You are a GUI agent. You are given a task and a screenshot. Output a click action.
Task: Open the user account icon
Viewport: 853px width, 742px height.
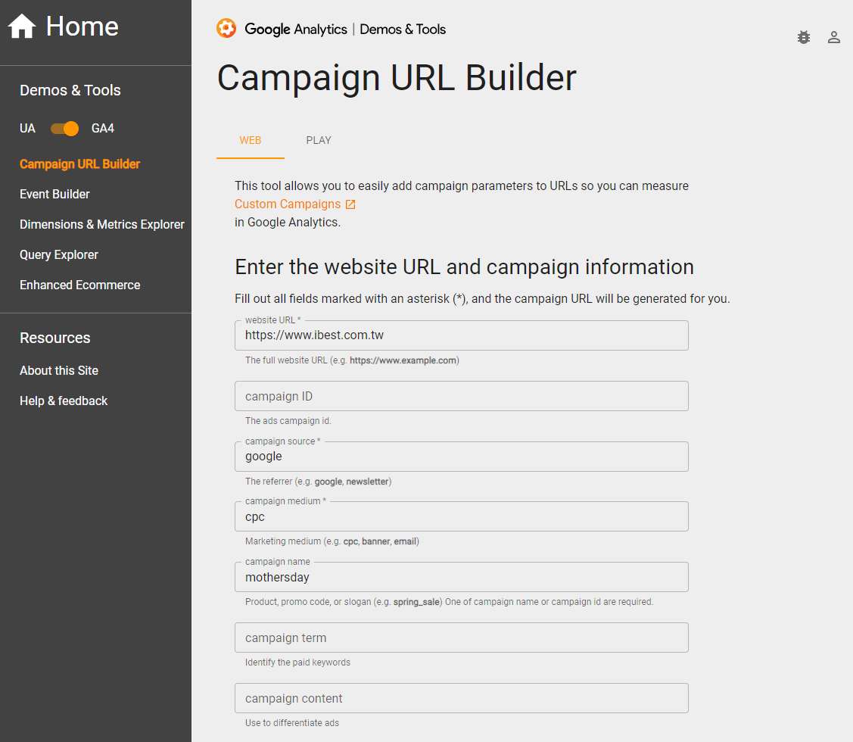[x=834, y=37]
